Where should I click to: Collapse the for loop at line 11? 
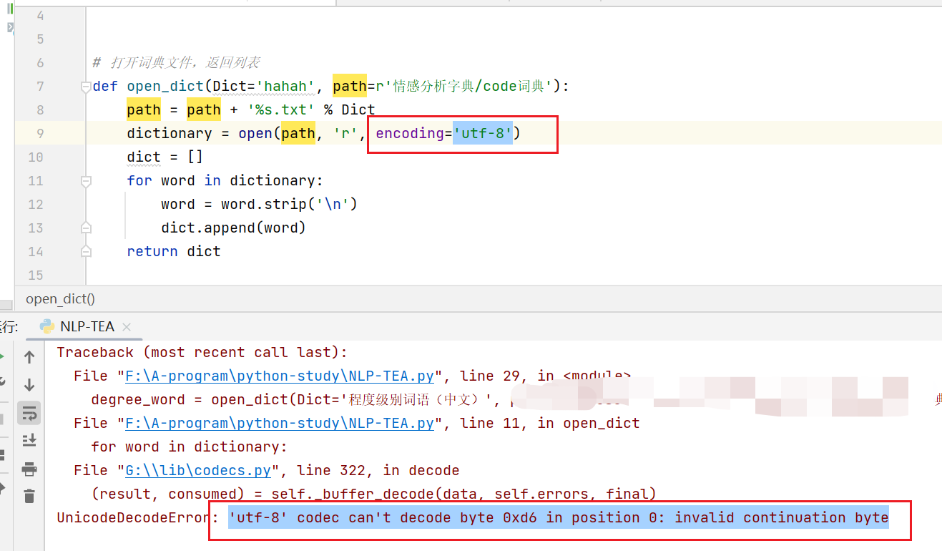[x=86, y=180]
